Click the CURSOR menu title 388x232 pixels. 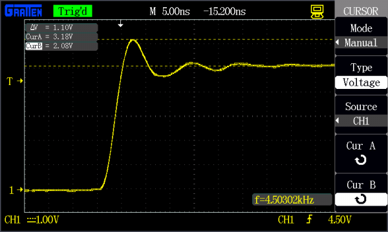(361, 11)
